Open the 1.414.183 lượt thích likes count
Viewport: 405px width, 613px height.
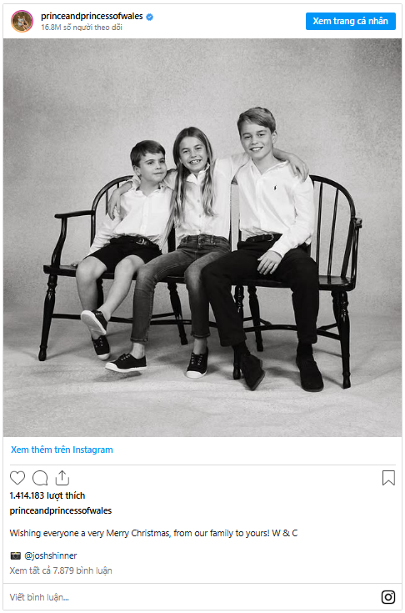[47, 495]
